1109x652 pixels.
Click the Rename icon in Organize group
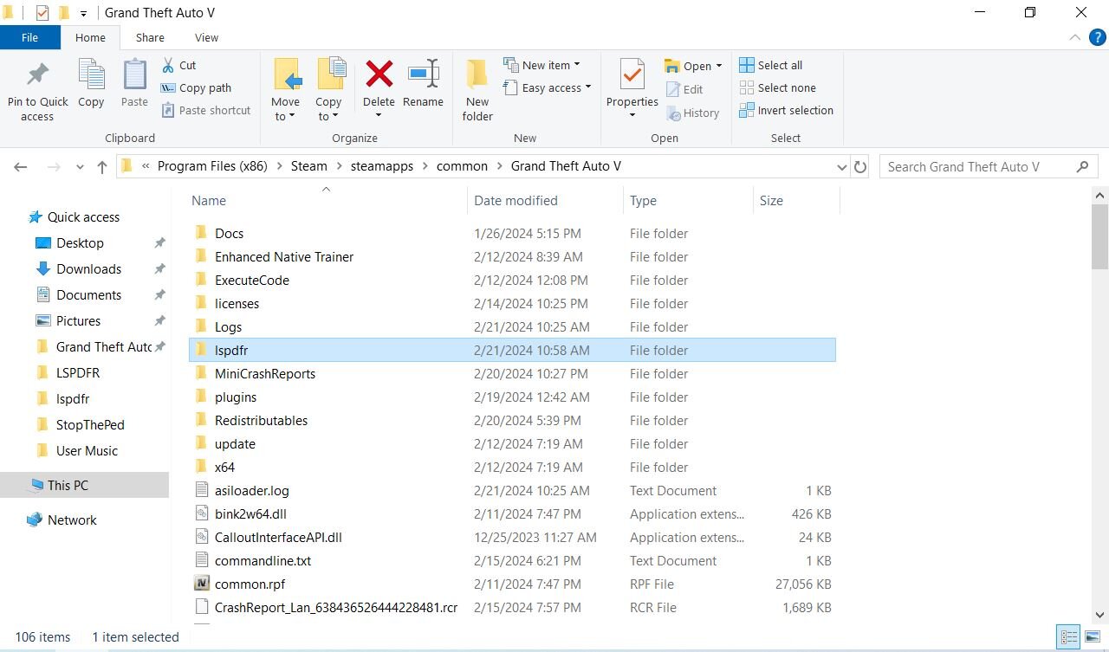[x=423, y=75]
